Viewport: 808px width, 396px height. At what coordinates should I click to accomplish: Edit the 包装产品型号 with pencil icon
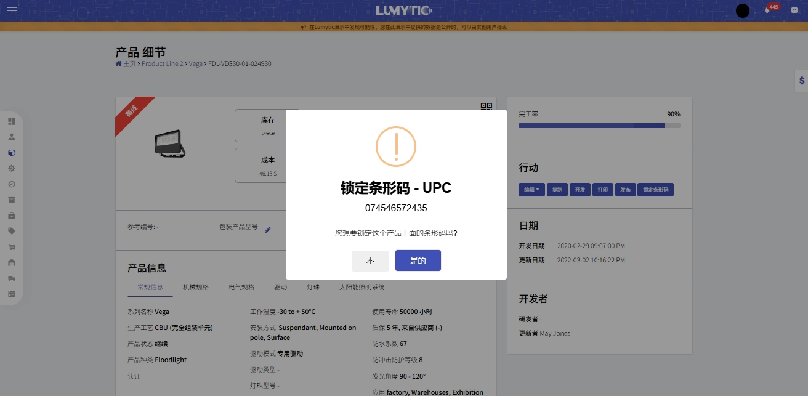pos(268,230)
